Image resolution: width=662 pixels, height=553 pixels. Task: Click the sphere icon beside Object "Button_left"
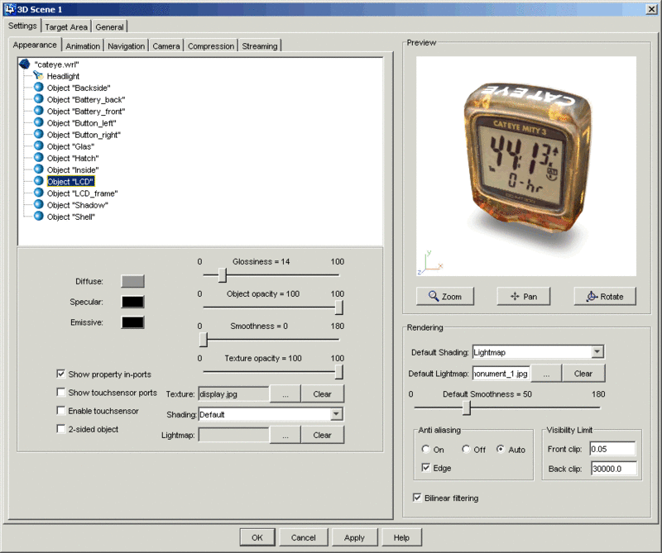pyautogui.click(x=38, y=122)
